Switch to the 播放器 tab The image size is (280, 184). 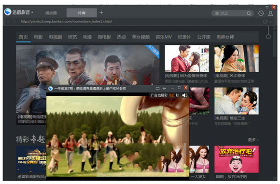coord(51,13)
